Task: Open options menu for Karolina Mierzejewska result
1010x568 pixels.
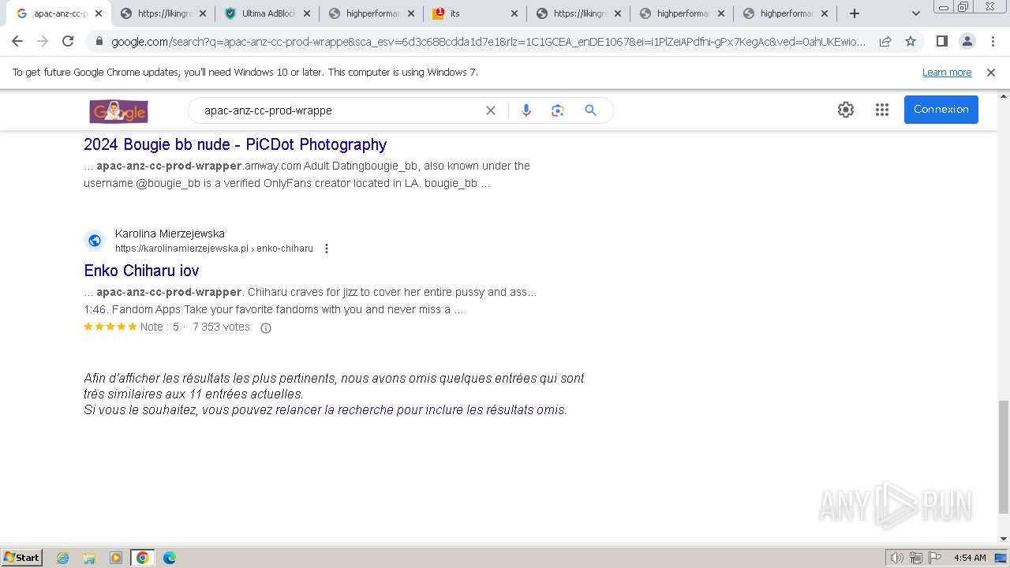Action: pos(327,248)
